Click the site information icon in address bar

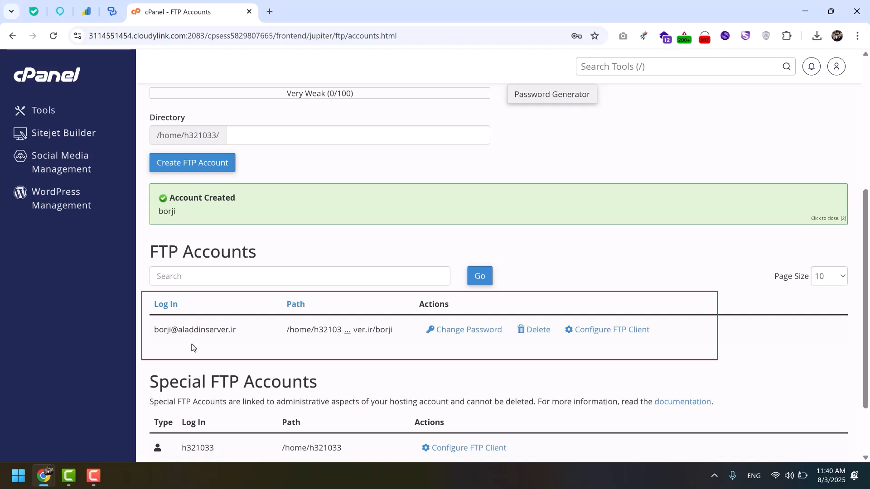pyautogui.click(x=77, y=36)
